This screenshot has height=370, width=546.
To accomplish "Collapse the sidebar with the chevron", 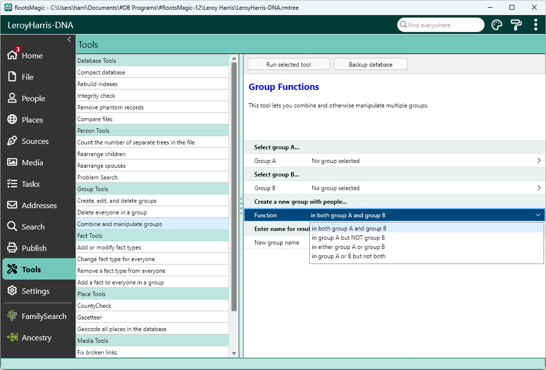I will (69, 40).
